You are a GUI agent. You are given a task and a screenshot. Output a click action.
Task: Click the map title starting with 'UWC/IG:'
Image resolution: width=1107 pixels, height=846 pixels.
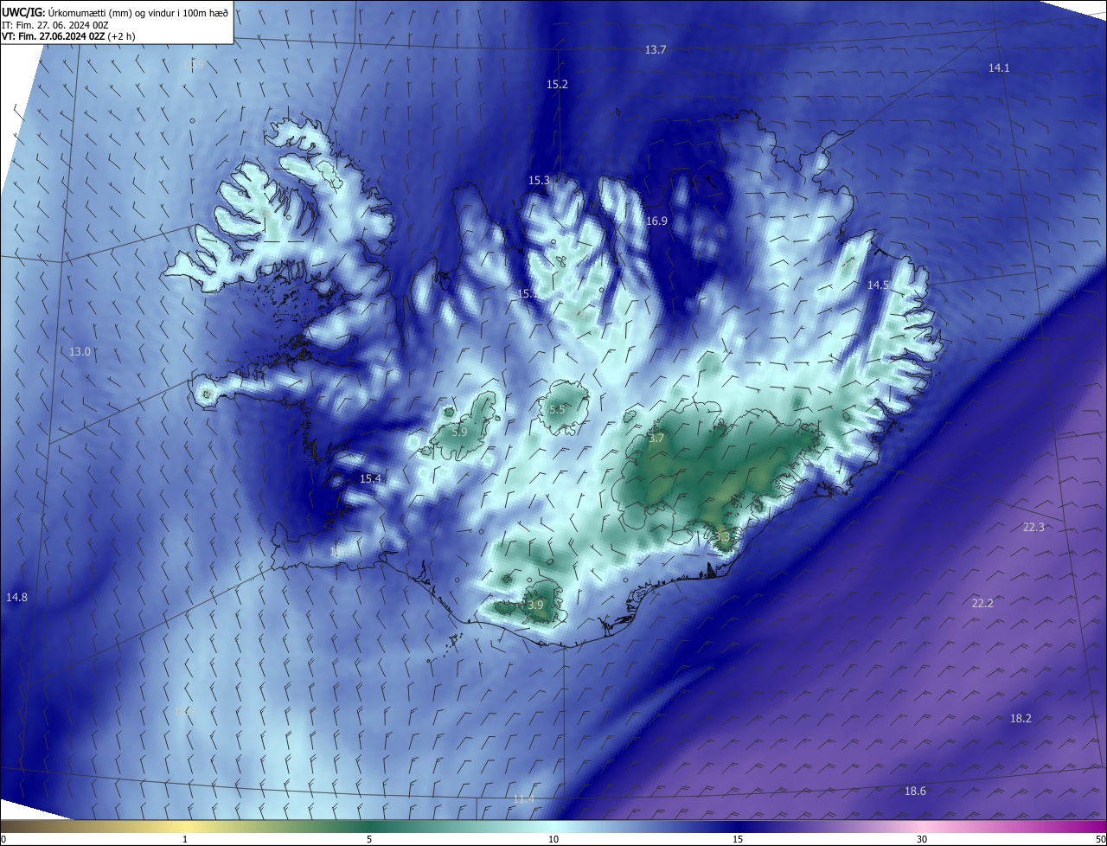click(115, 12)
